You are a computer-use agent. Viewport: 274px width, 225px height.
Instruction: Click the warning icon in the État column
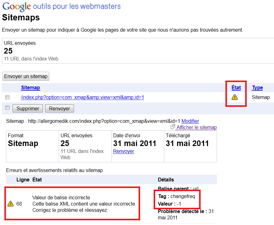[x=234, y=97]
